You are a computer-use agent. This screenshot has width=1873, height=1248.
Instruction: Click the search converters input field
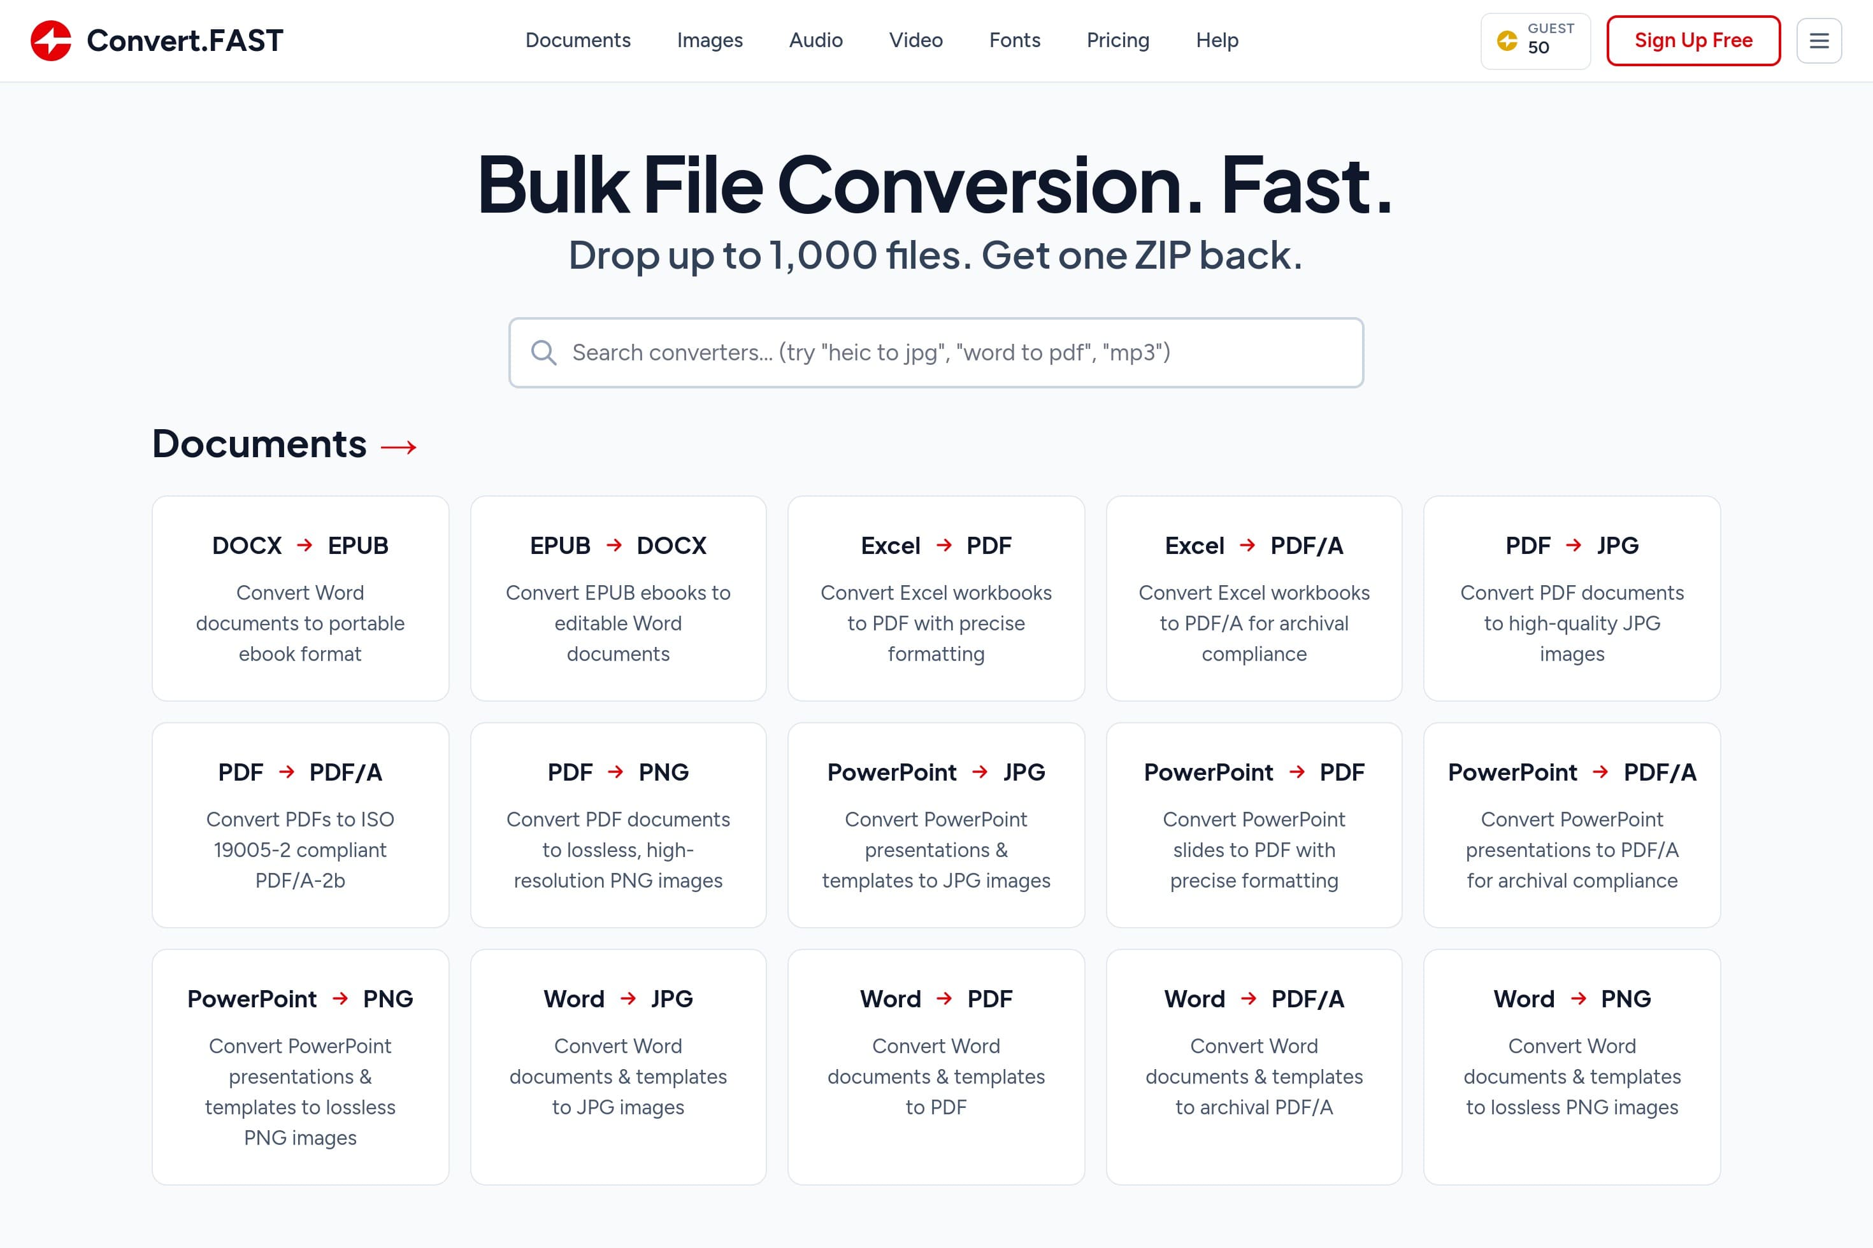pyautogui.click(x=937, y=353)
